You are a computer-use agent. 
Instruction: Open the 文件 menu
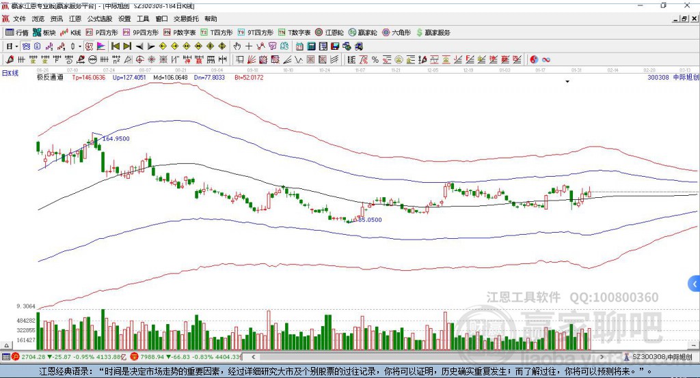point(19,18)
